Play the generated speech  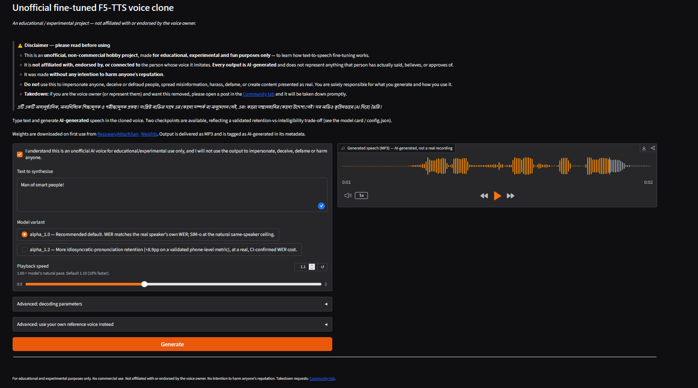click(497, 196)
